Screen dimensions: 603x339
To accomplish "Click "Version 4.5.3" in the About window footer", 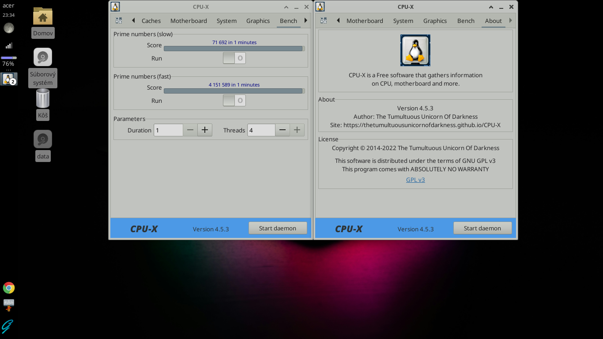I will [415, 229].
